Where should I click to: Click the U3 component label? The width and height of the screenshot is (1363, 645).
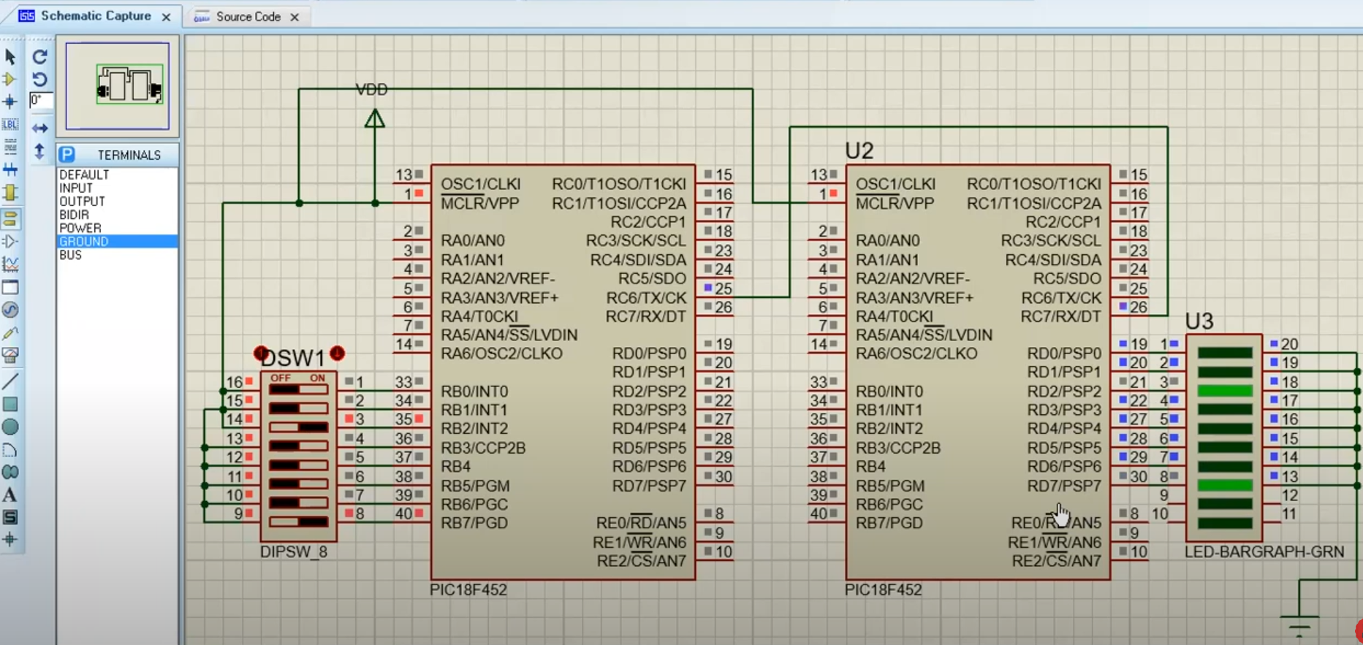(x=1199, y=321)
